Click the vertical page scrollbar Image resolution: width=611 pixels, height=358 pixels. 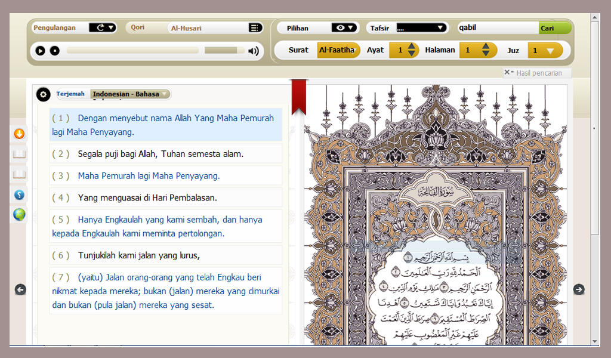595,128
